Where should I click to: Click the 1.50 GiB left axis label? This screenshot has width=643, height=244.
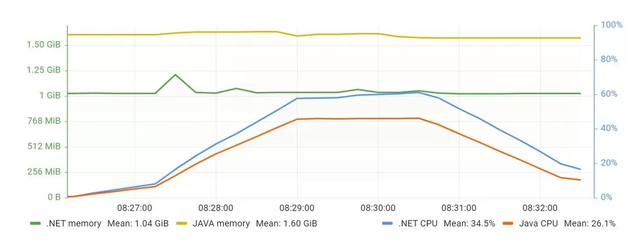pos(43,45)
